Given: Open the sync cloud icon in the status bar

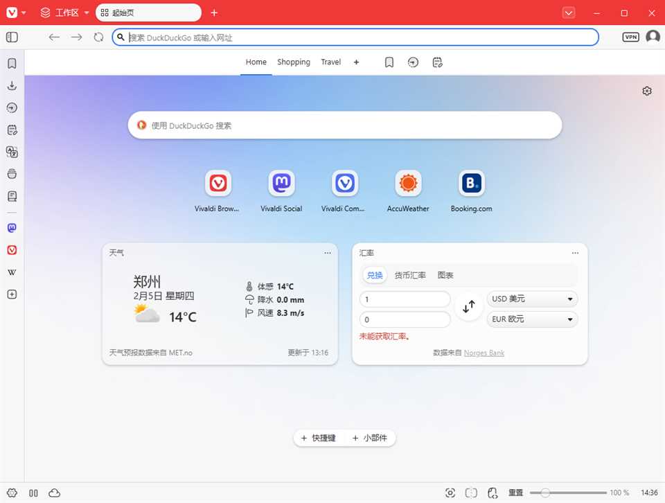Looking at the screenshot, I should [54, 493].
